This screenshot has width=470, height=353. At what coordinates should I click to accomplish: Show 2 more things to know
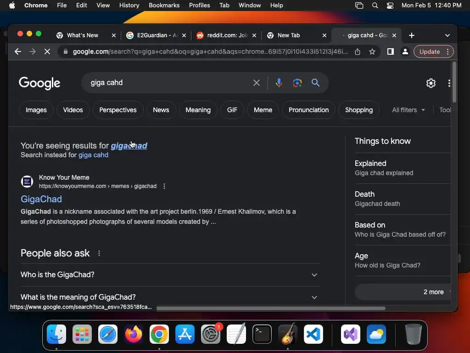403,292
